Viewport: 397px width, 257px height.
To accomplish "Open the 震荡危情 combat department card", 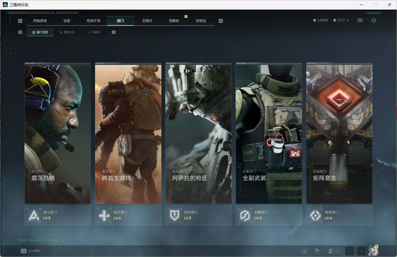I will [x=58, y=134].
